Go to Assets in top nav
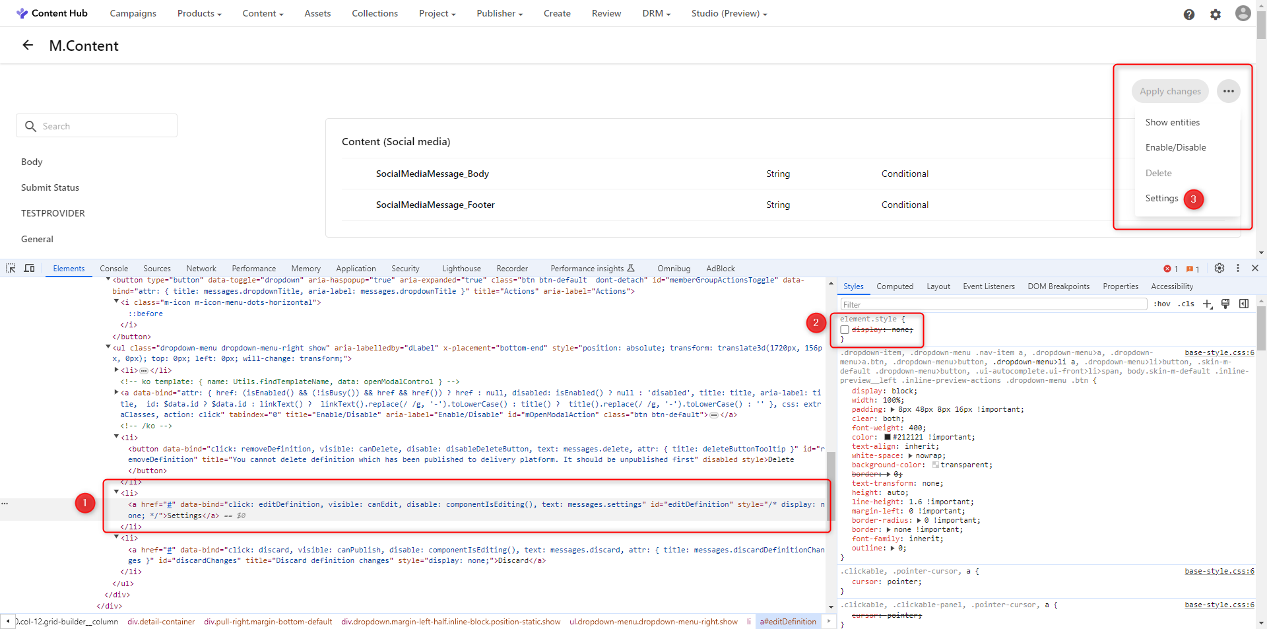The image size is (1267, 629). [x=317, y=13]
